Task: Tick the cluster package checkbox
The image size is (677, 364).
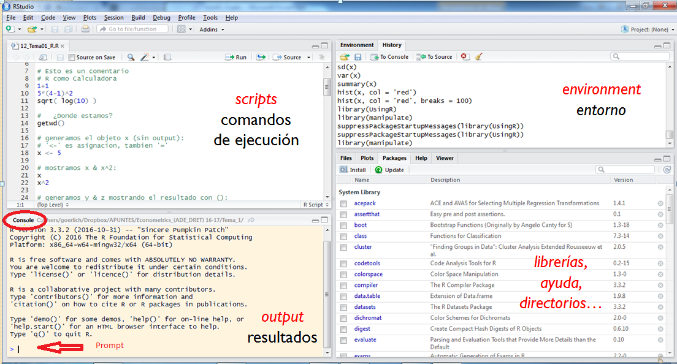Action: click(x=343, y=248)
